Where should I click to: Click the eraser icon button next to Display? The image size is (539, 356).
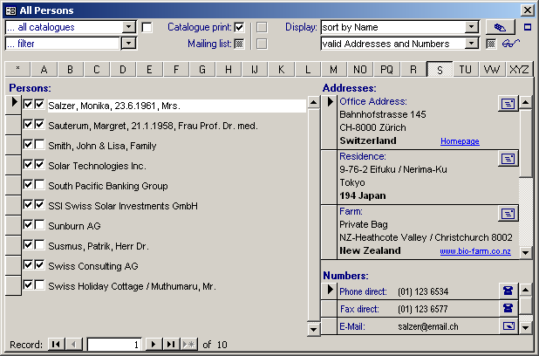[499, 27]
